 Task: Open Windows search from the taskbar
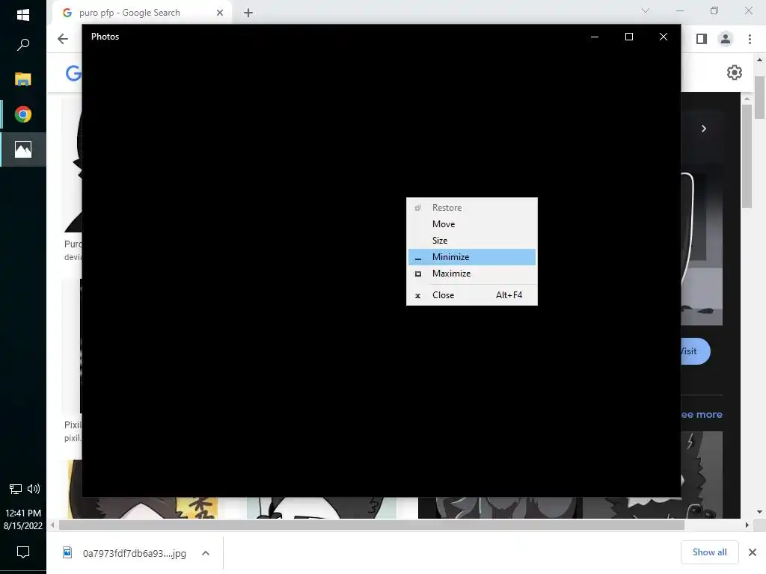(x=23, y=45)
